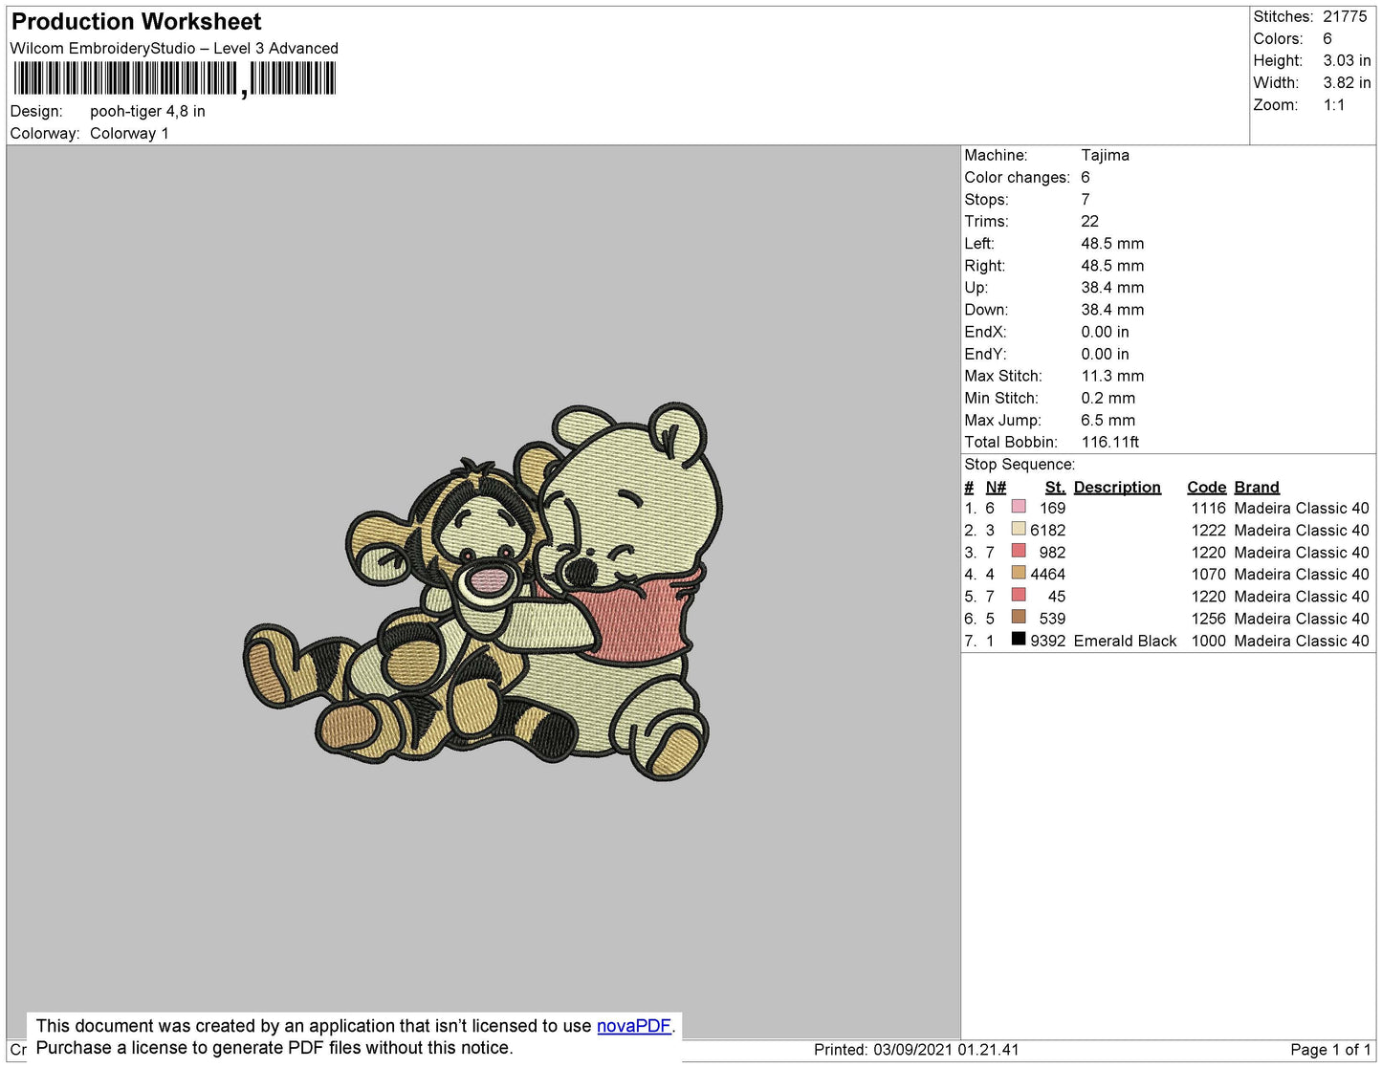Choose the black swatch for stop 7
Image resolution: width=1382 pixels, height=1068 pixels.
1019,639
